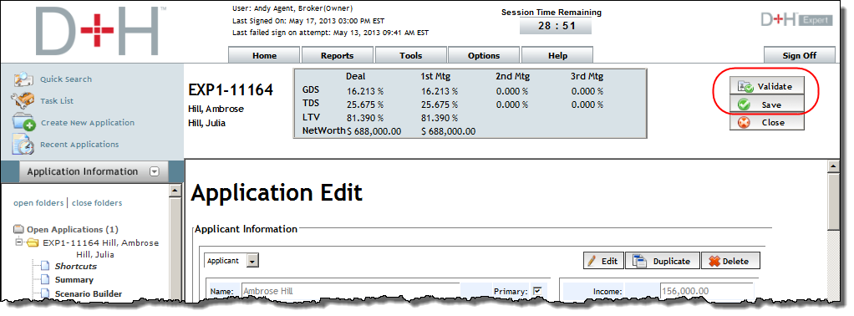
Task: Open the Task List icon
Action: click(23, 101)
